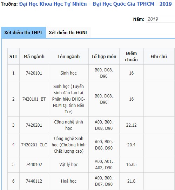Select the Sinh học major cell
The height and width of the screenshot is (190, 175).
point(69,73)
